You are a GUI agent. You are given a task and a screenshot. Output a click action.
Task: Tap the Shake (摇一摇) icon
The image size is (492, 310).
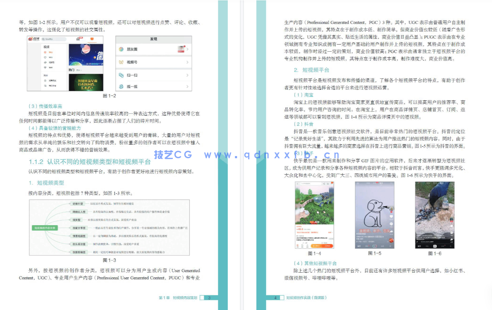[x=121, y=87]
